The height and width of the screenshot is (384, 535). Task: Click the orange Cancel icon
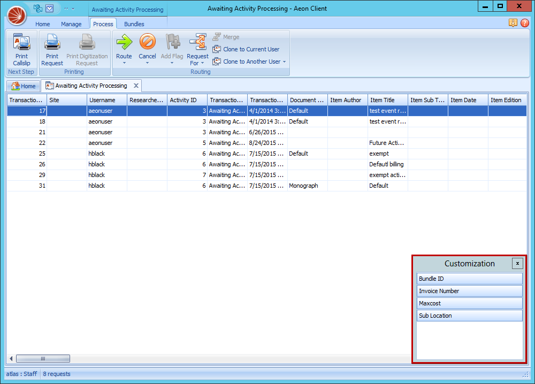(x=147, y=42)
